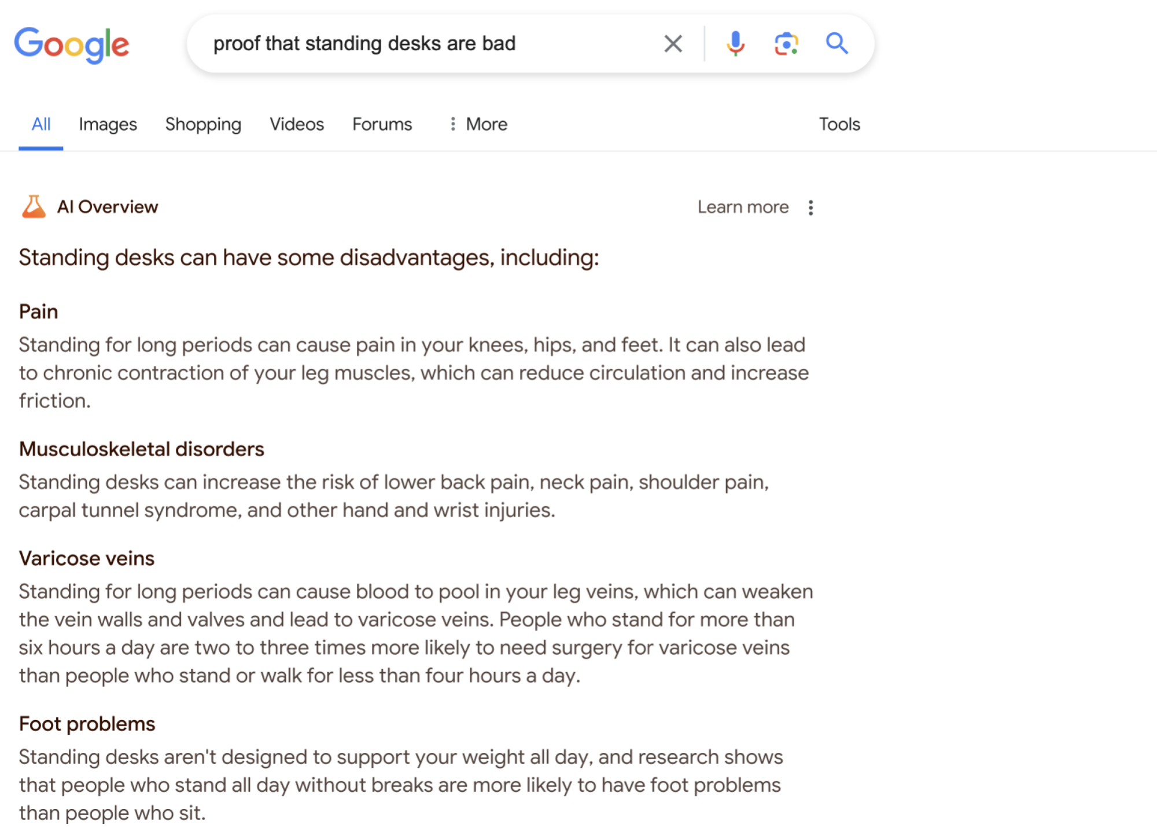Image resolution: width=1157 pixels, height=827 pixels.
Task: Click the Google logo to go home
Action: point(72,44)
